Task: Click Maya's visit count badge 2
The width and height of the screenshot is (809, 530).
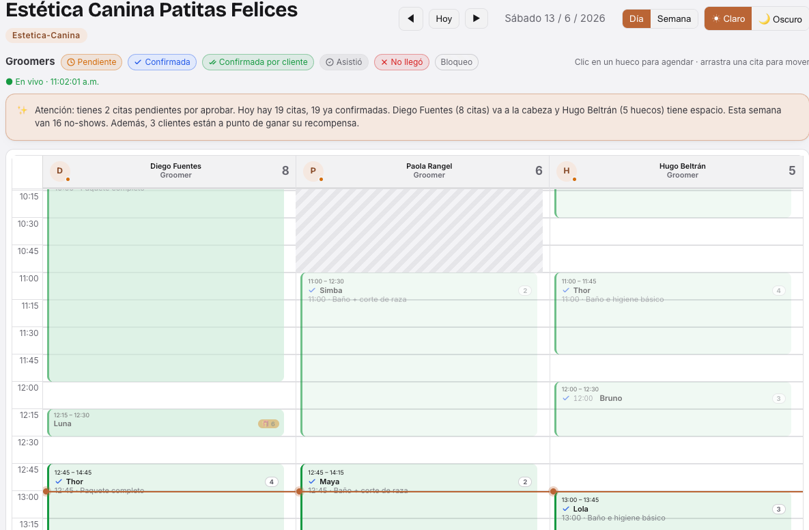Action: coord(525,482)
